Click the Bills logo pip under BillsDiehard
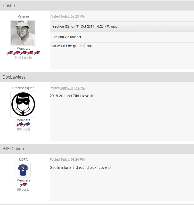This screenshot has width=194, height=205. (x=23, y=185)
